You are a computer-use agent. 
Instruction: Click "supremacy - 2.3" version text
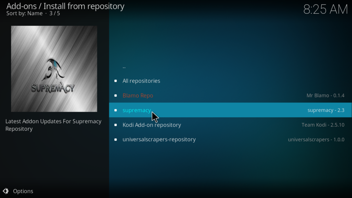point(326,110)
